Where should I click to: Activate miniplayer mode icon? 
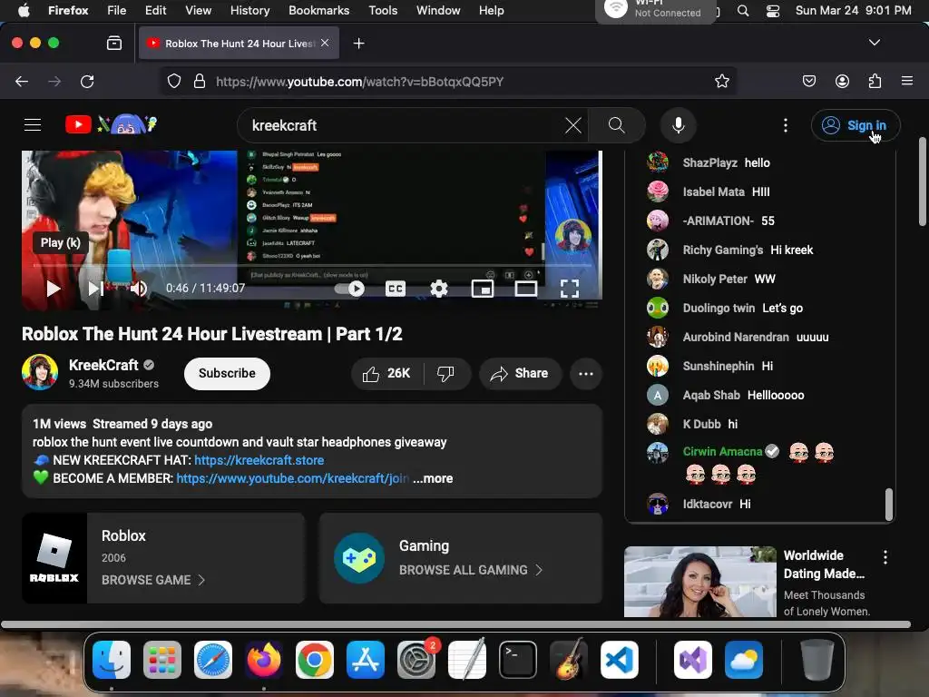coord(483,289)
